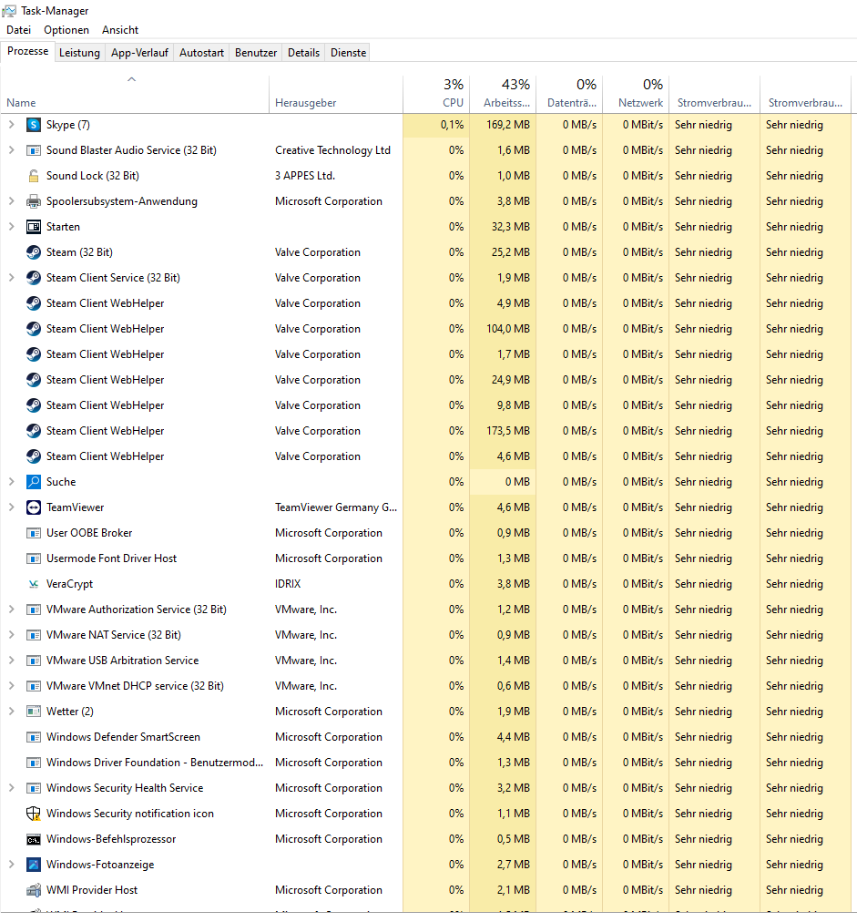
Task: Click the Windows Security Health Service icon
Action: (34, 788)
